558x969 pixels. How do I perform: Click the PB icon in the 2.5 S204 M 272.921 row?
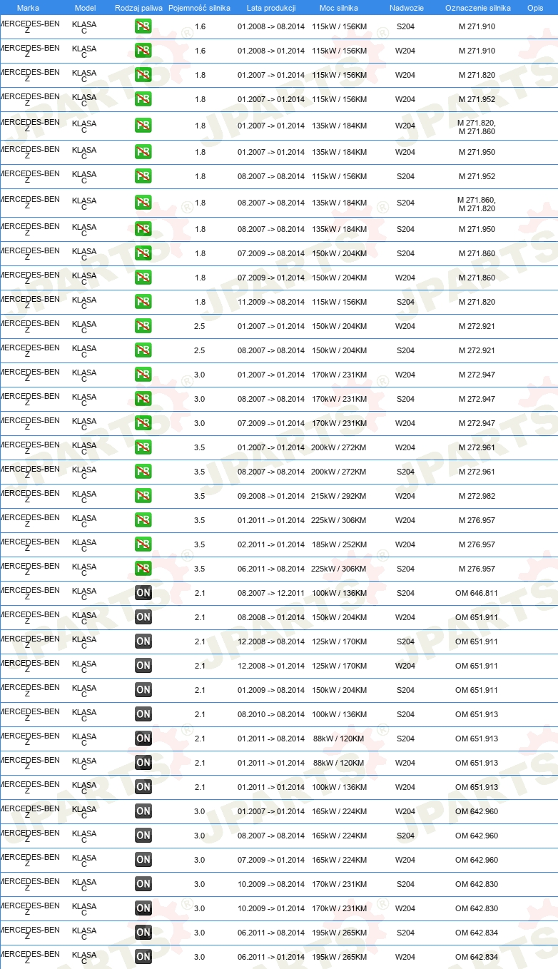tap(143, 350)
